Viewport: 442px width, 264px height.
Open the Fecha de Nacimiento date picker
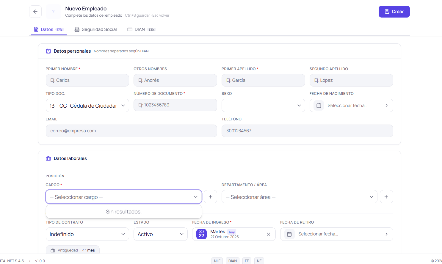351,106
